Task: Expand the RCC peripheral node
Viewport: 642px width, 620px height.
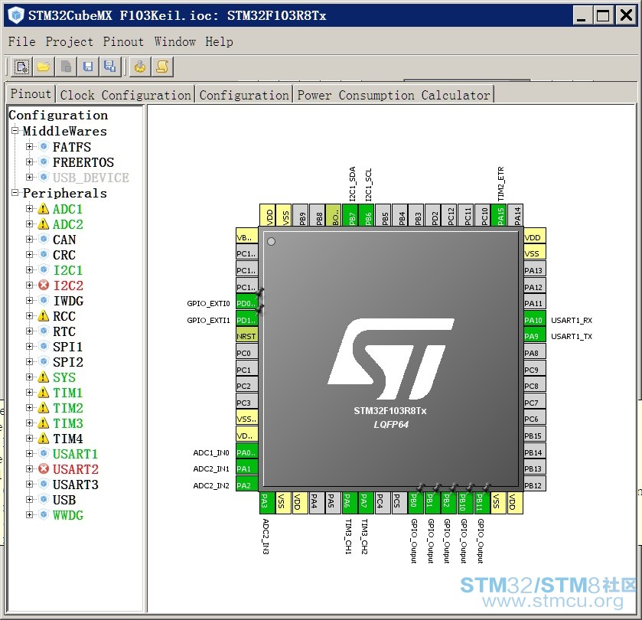Action: 30,315
